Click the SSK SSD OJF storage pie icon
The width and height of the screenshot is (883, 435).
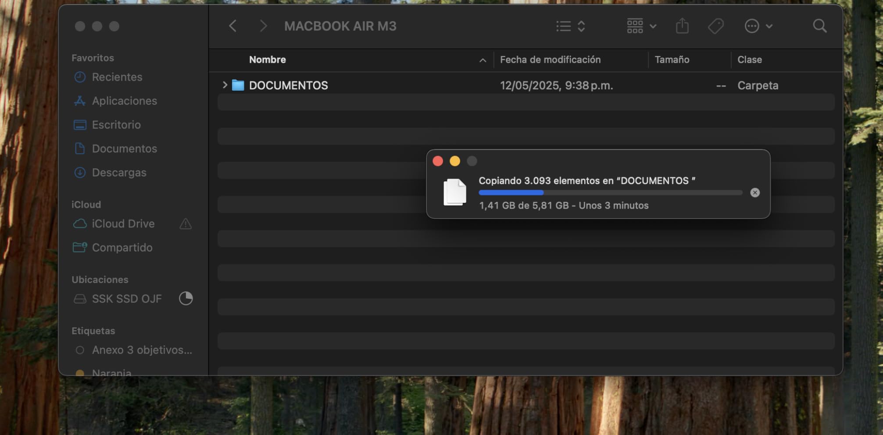tap(186, 298)
